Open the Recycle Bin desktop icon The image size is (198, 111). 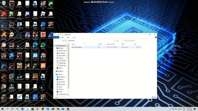tap(4, 4)
